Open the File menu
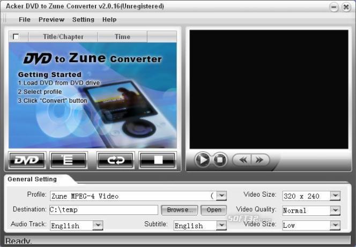The height and width of the screenshot is (247, 356). click(25, 19)
